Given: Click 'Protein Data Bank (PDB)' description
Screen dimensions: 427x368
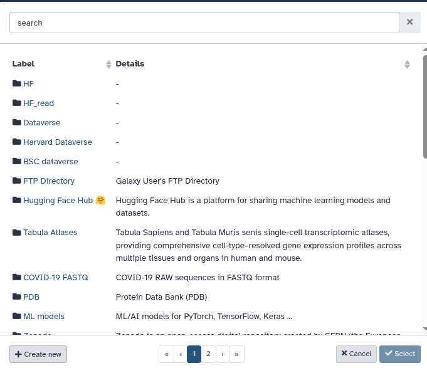Looking at the screenshot, I should point(162,297).
